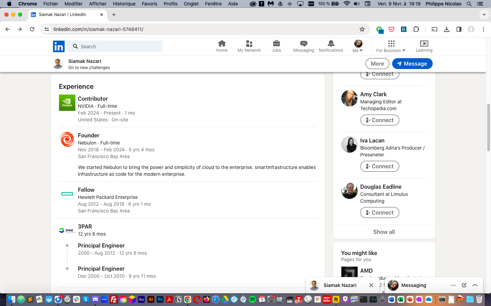Open Chrome extensions puzzle icon

(x=416, y=29)
